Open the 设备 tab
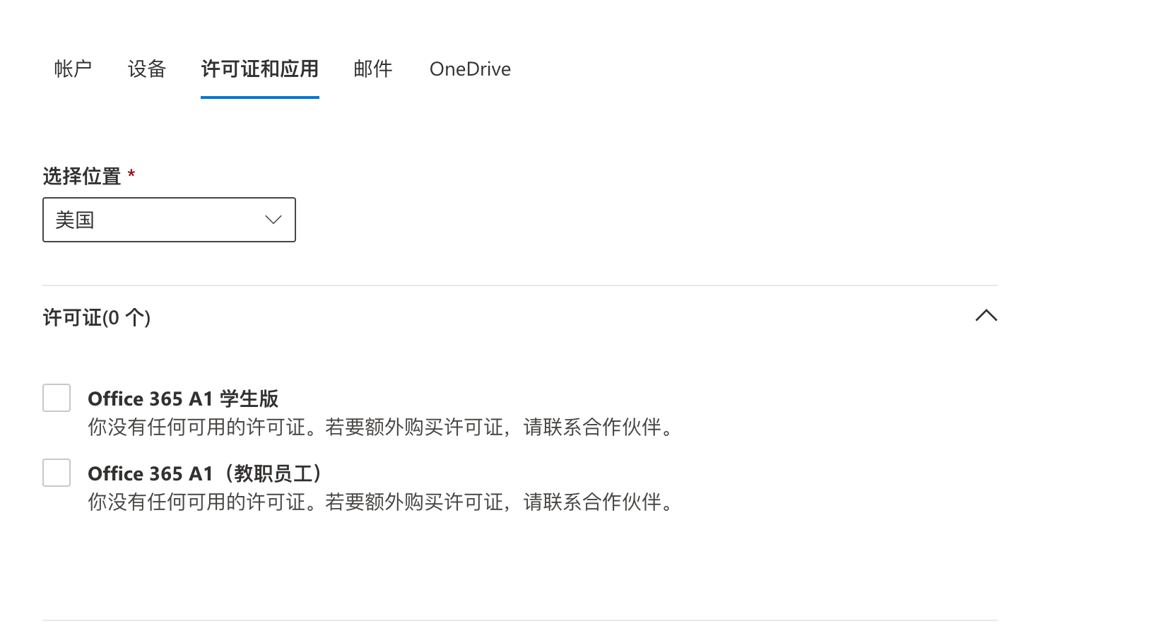The width and height of the screenshot is (1173, 626). 147,69
